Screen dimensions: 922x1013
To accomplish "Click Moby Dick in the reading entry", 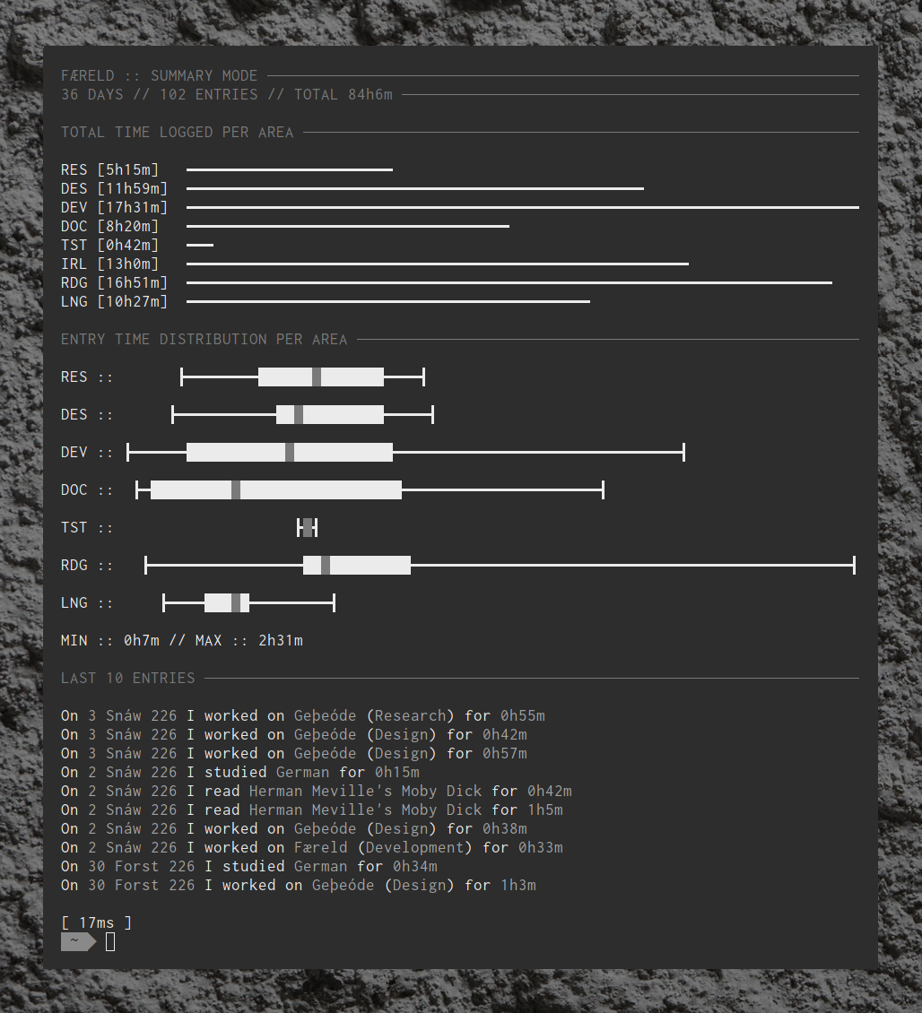I will 440,791.
